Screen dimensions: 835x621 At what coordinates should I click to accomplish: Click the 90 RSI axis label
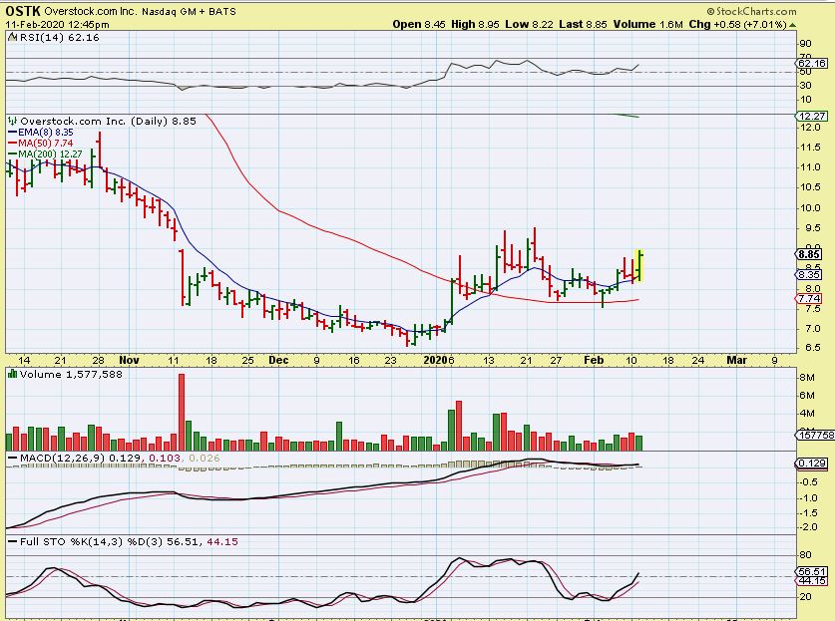click(x=806, y=44)
